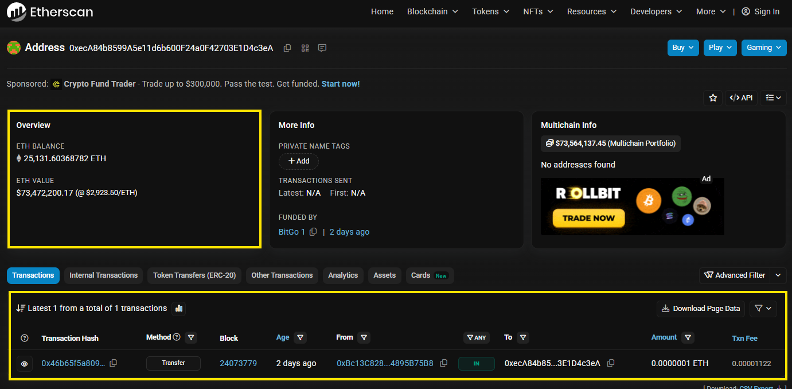
Task: Click the Etherscan logo
Action: [50, 11]
